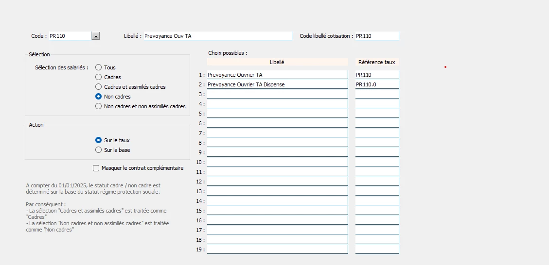Click the empty Référence taux field row 16
Viewport: 549px width, 265px height.
coord(377,220)
